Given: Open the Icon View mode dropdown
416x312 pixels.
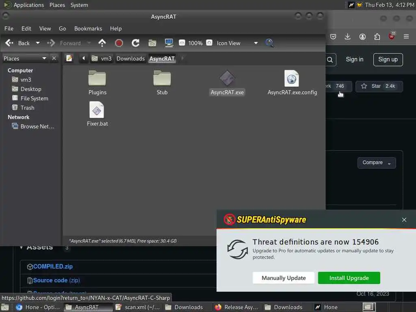Looking at the screenshot, I should [237, 43].
